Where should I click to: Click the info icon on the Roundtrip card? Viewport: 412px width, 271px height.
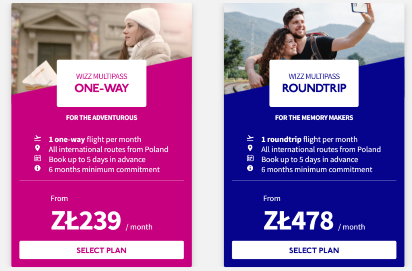tap(250, 168)
